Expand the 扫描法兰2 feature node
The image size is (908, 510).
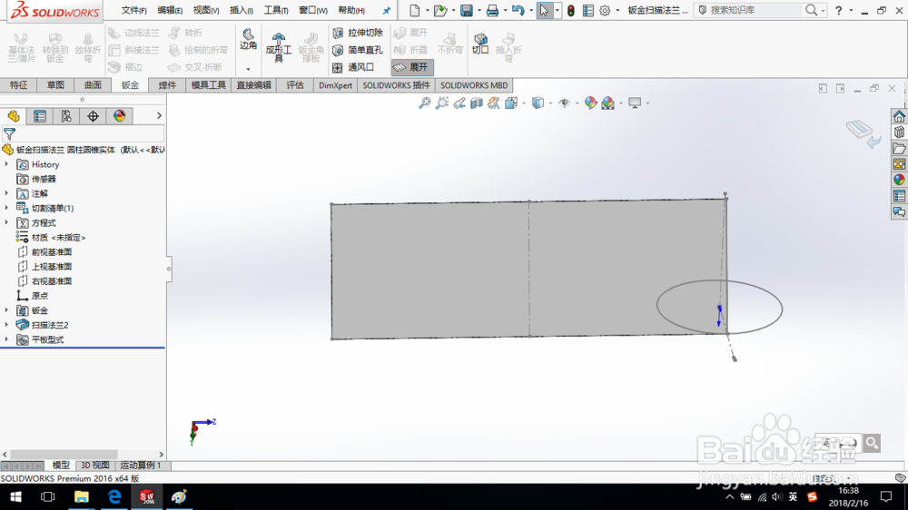(x=6, y=325)
